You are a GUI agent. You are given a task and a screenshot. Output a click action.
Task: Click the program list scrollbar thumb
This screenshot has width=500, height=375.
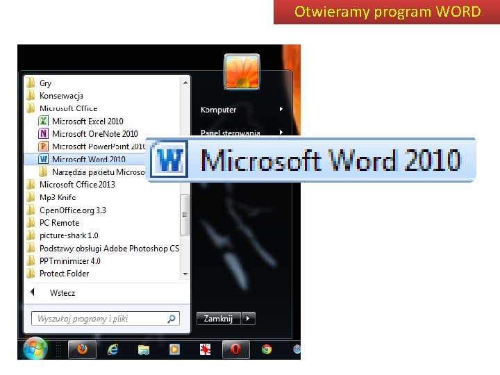(x=185, y=215)
